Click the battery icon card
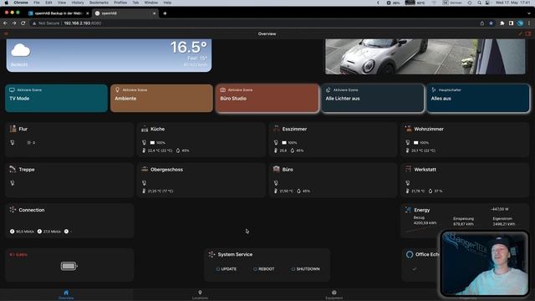Screen dimensions: 535x301 [x=69, y=266]
